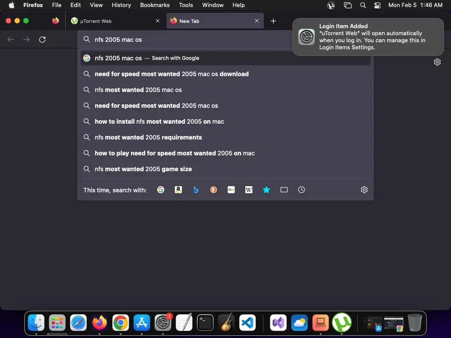This screenshot has width=451, height=338.
Task: Open a new tab with plus button
Action: click(x=273, y=21)
